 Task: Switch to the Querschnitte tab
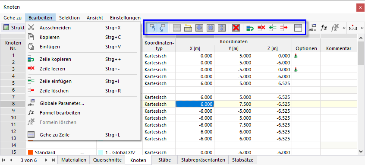pos(107,160)
